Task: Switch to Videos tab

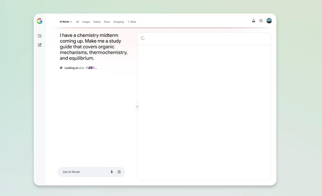Action: [x=97, y=22]
